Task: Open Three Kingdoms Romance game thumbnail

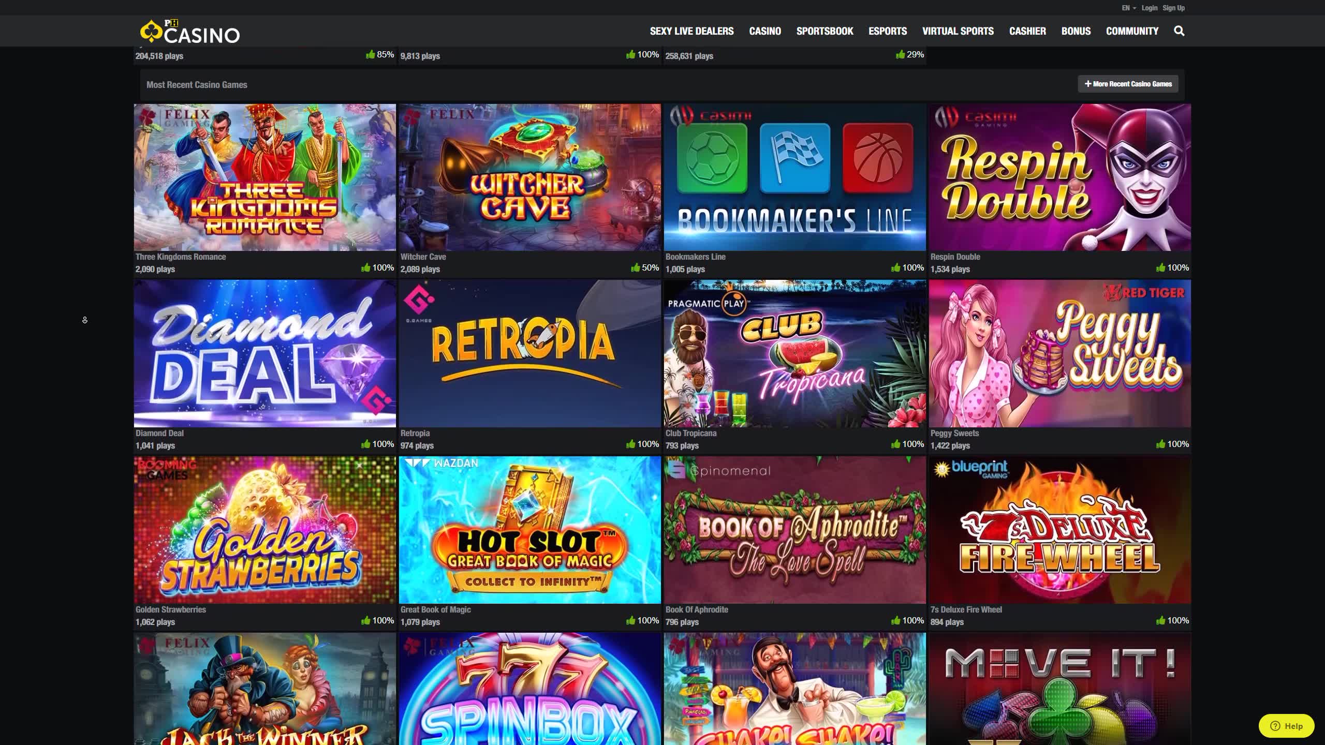Action: 265,177
